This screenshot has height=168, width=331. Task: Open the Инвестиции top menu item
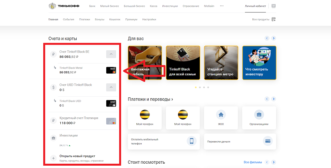pos(170,6)
